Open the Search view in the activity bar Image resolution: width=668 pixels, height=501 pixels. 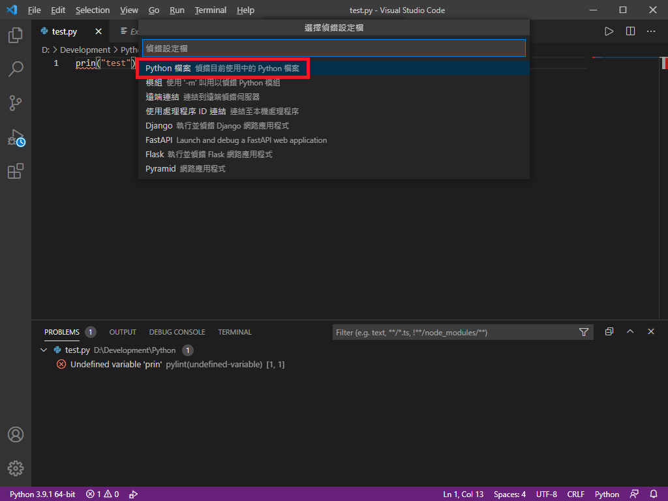point(16,69)
